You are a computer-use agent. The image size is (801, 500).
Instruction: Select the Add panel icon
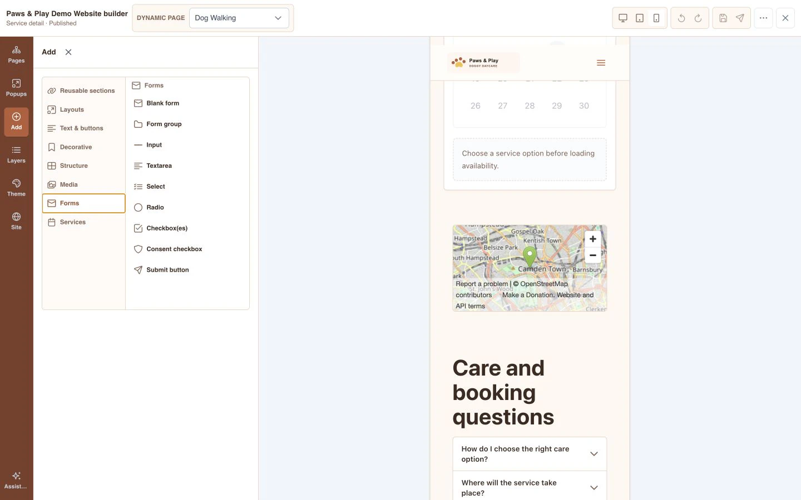16,121
